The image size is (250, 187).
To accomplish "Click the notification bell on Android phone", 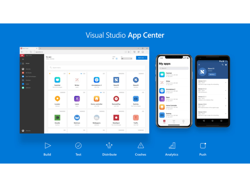I will (226, 65).
